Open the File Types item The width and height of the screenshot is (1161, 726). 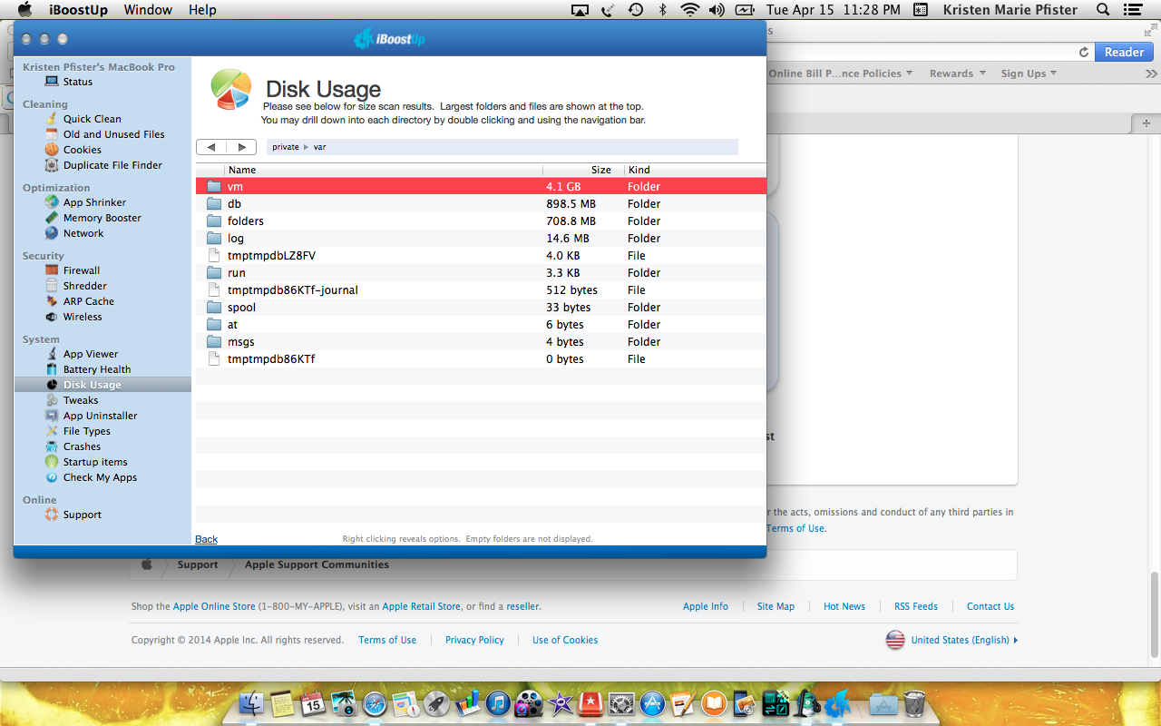click(x=87, y=431)
